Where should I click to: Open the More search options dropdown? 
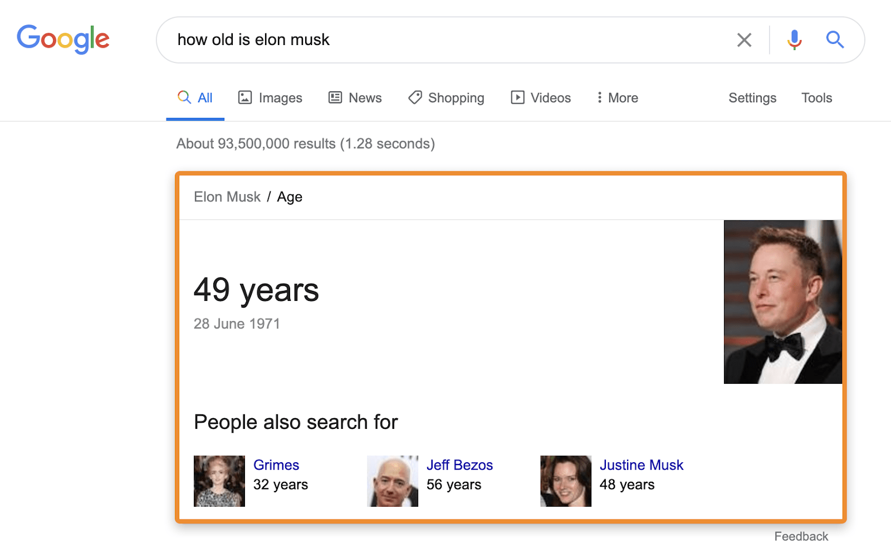click(616, 97)
